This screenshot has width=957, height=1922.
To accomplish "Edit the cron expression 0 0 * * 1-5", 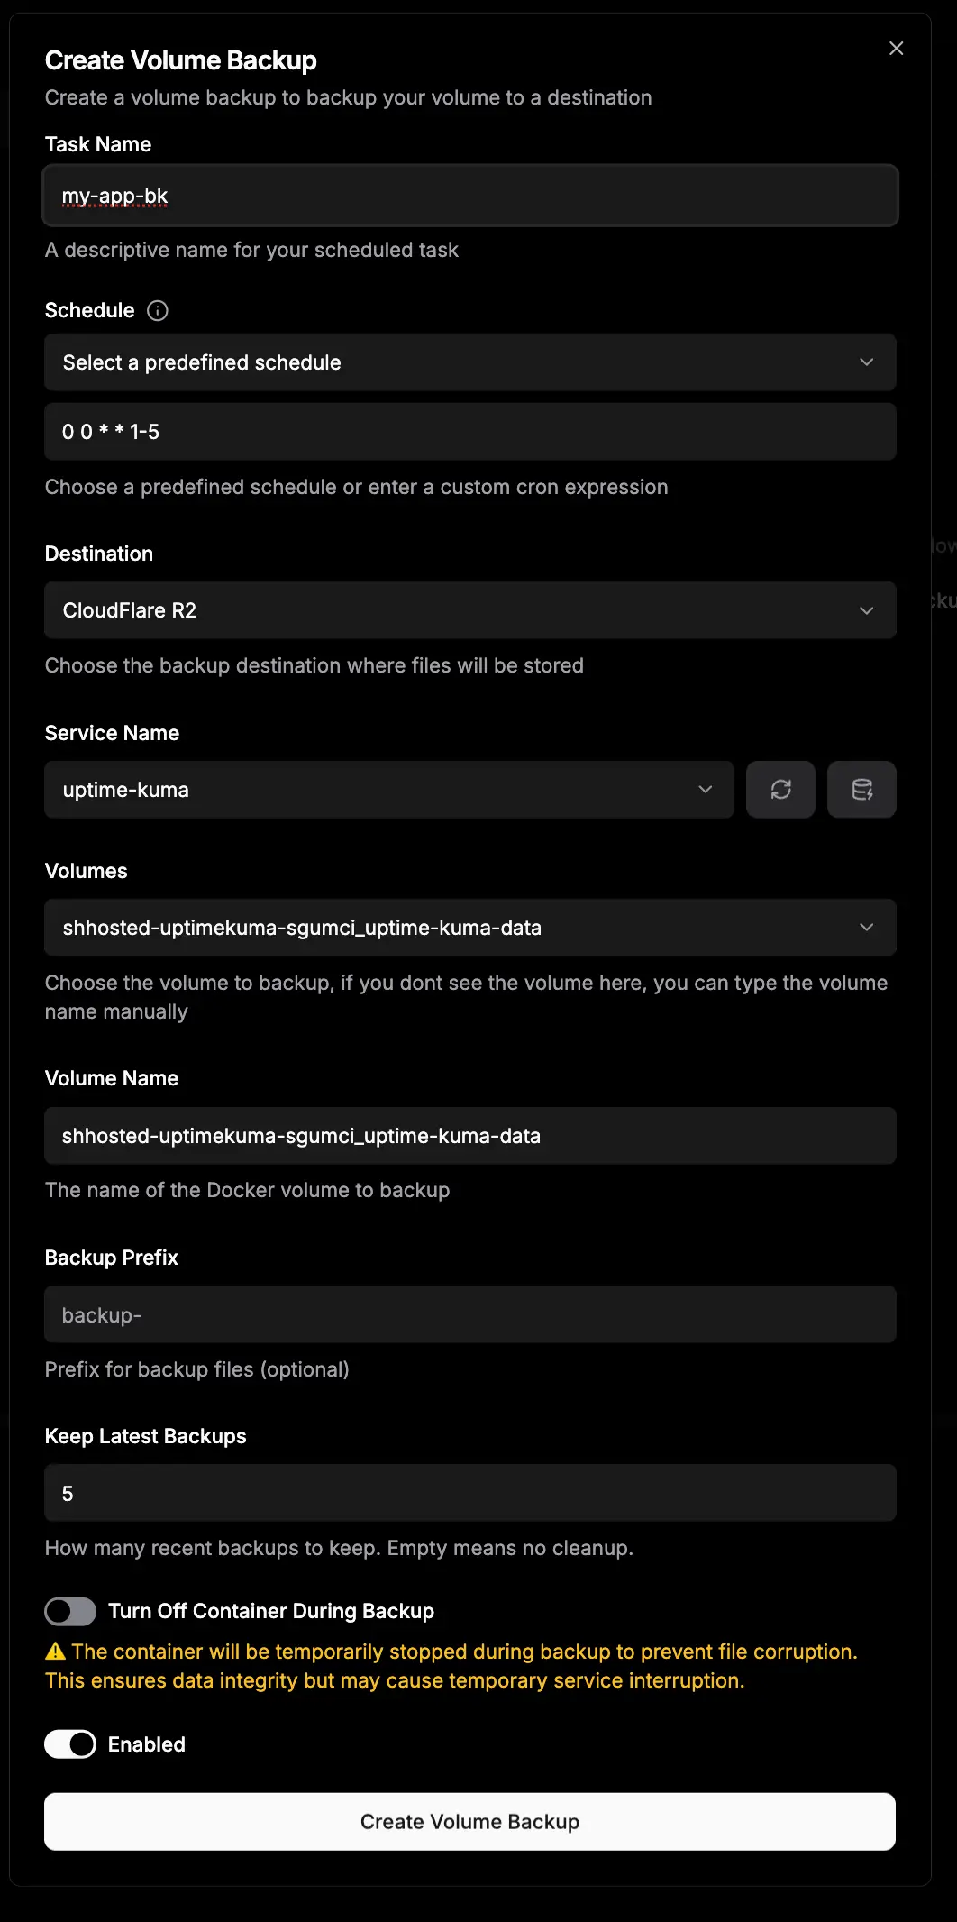I will 470,431.
